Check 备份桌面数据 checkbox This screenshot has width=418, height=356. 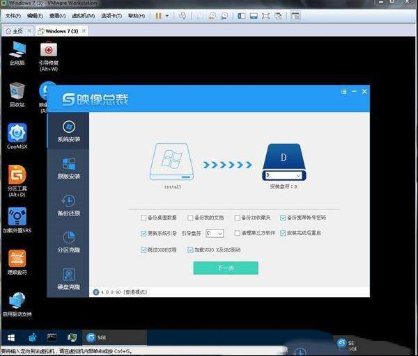144,218
